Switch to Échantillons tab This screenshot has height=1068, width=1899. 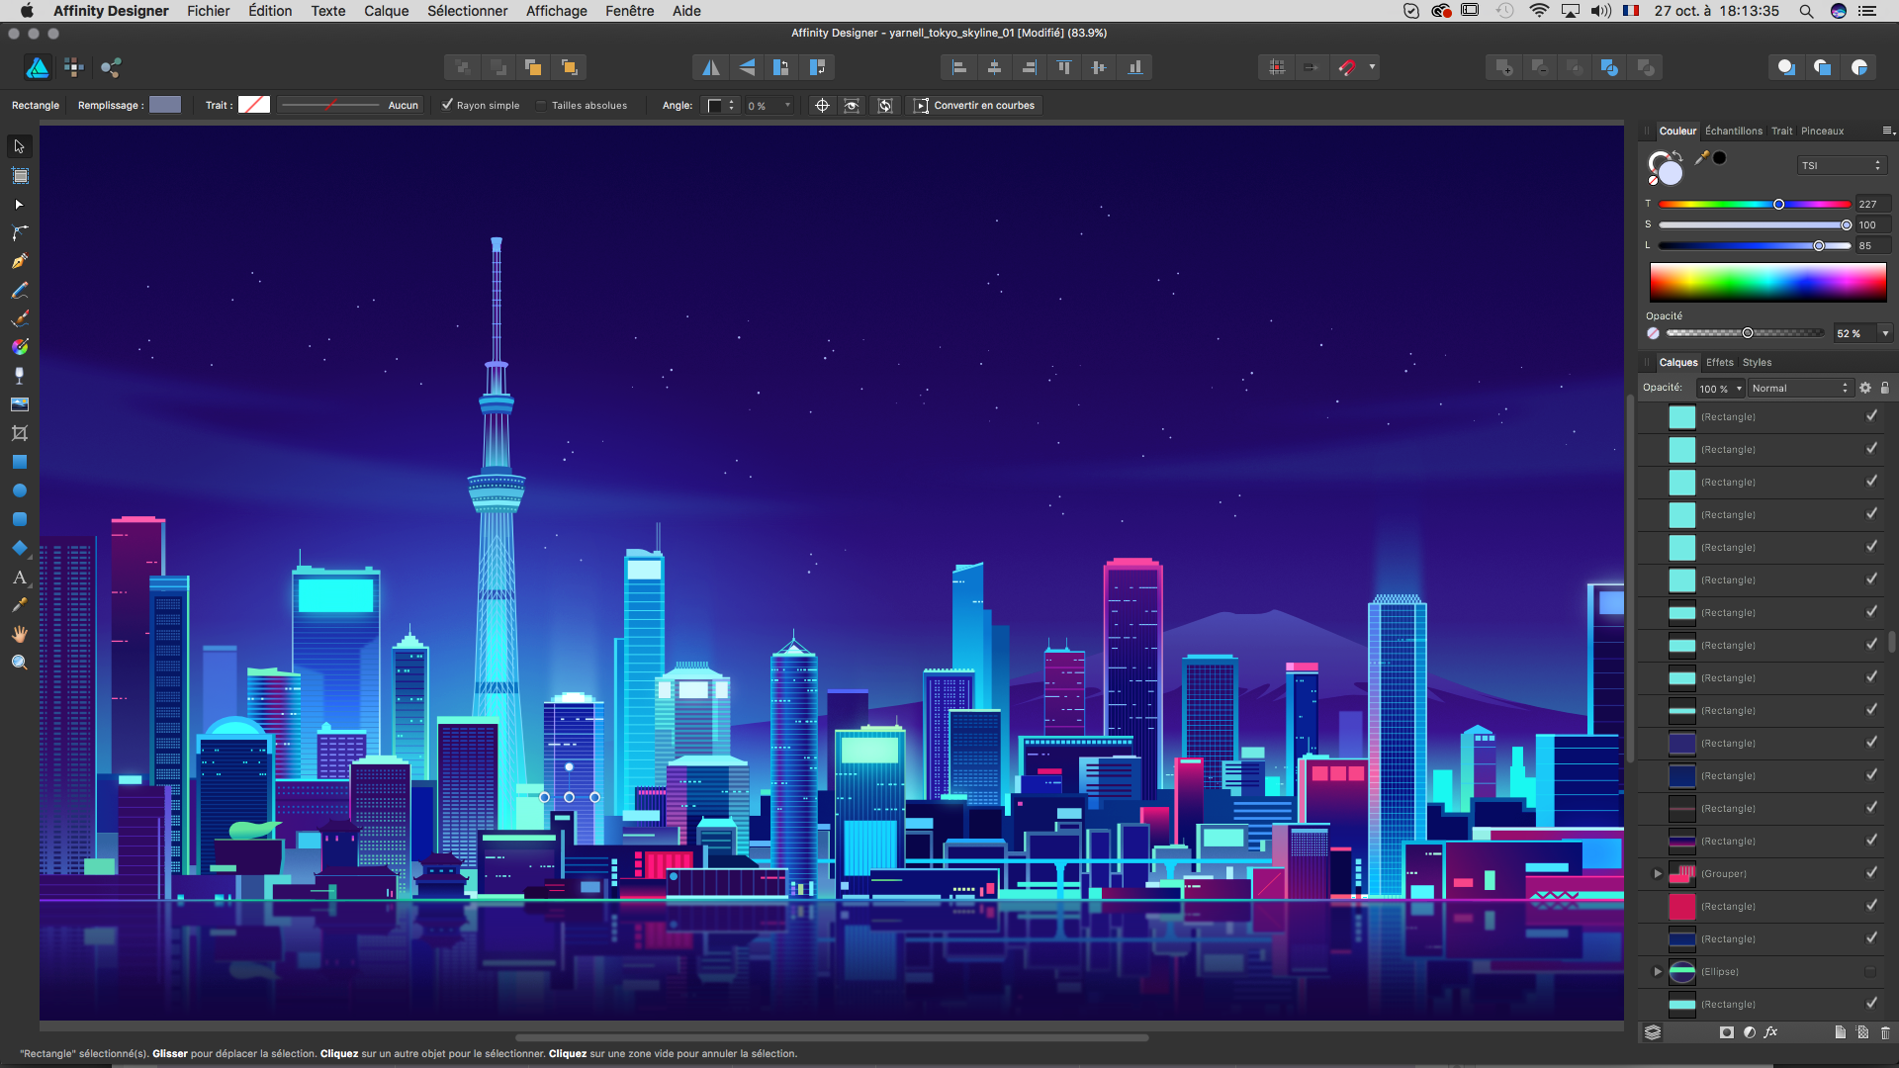(x=1733, y=131)
